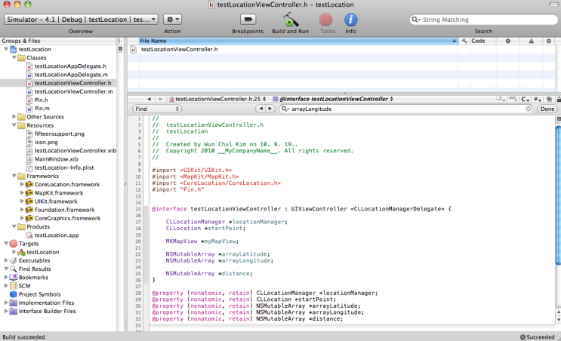
Task: Click the search magnifier icon in toolbar
Action: (x=415, y=20)
